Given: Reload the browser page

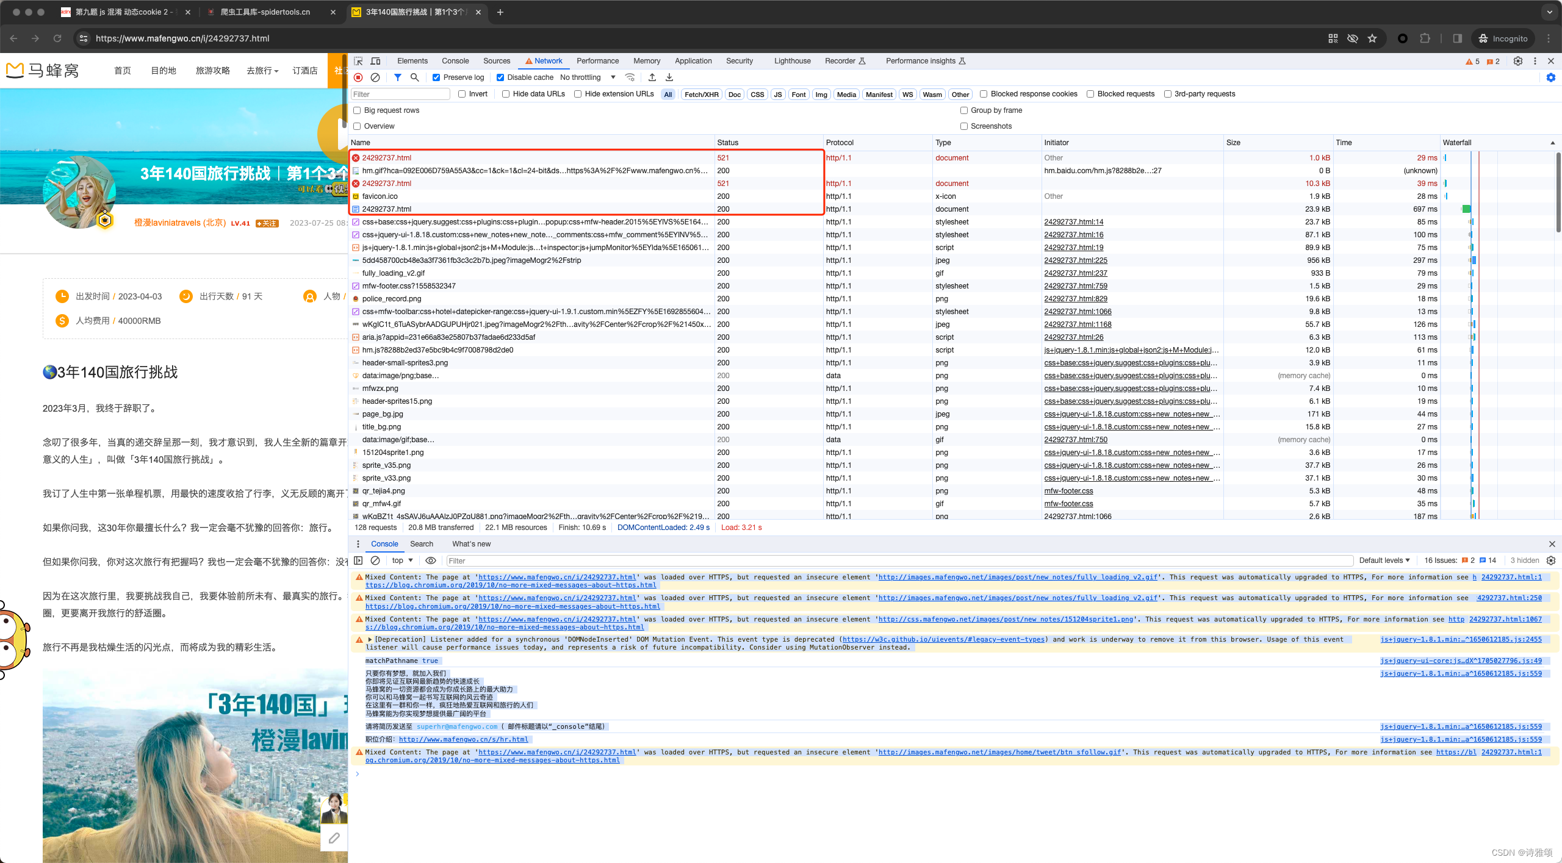Looking at the screenshot, I should pyautogui.click(x=57, y=38).
